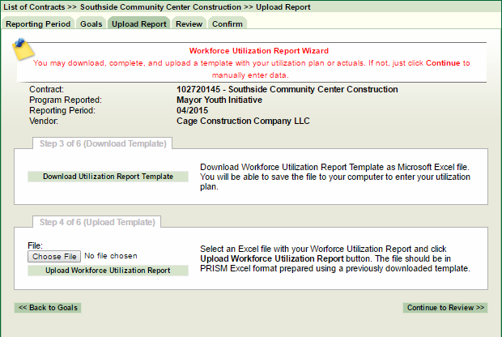Click the Step 4 of 6 section header
The image size is (502, 337).
(x=96, y=222)
